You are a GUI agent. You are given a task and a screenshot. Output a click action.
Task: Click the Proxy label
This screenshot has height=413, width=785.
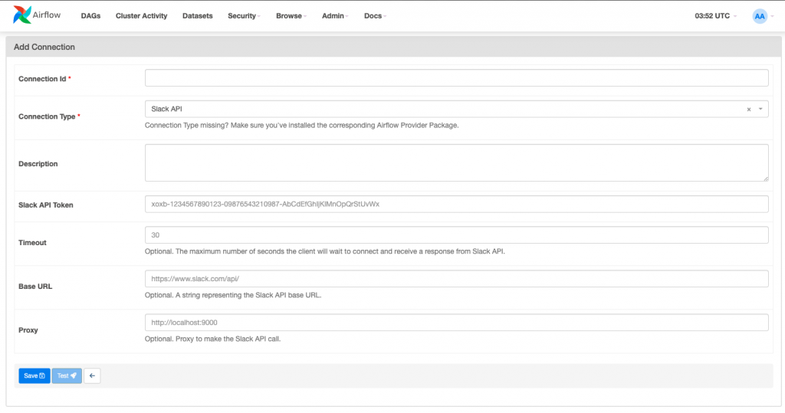pyautogui.click(x=28, y=330)
